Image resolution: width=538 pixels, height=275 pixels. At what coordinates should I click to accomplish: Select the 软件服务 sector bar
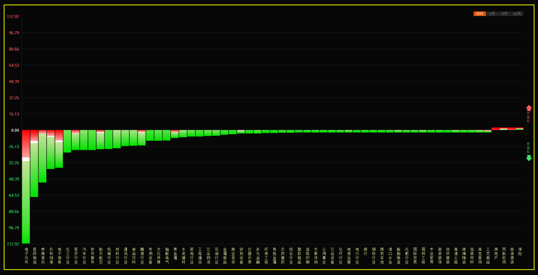(92, 140)
